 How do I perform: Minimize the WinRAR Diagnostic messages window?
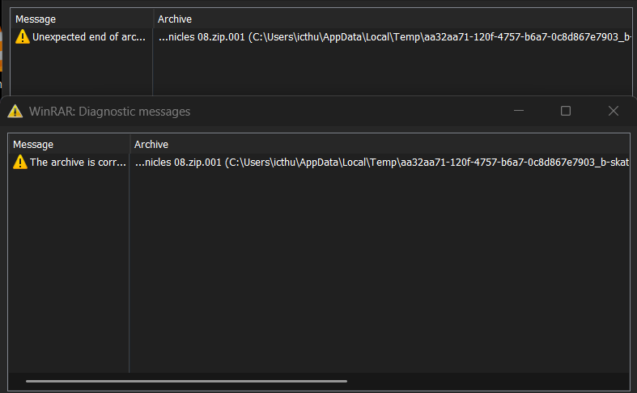click(518, 111)
